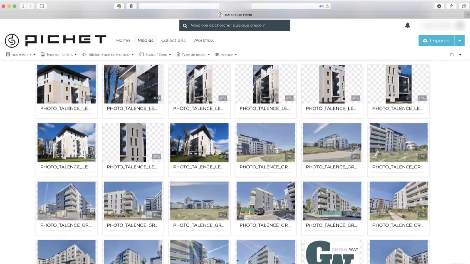Reload the page
The image size is (470, 264).
pos(328,6)
